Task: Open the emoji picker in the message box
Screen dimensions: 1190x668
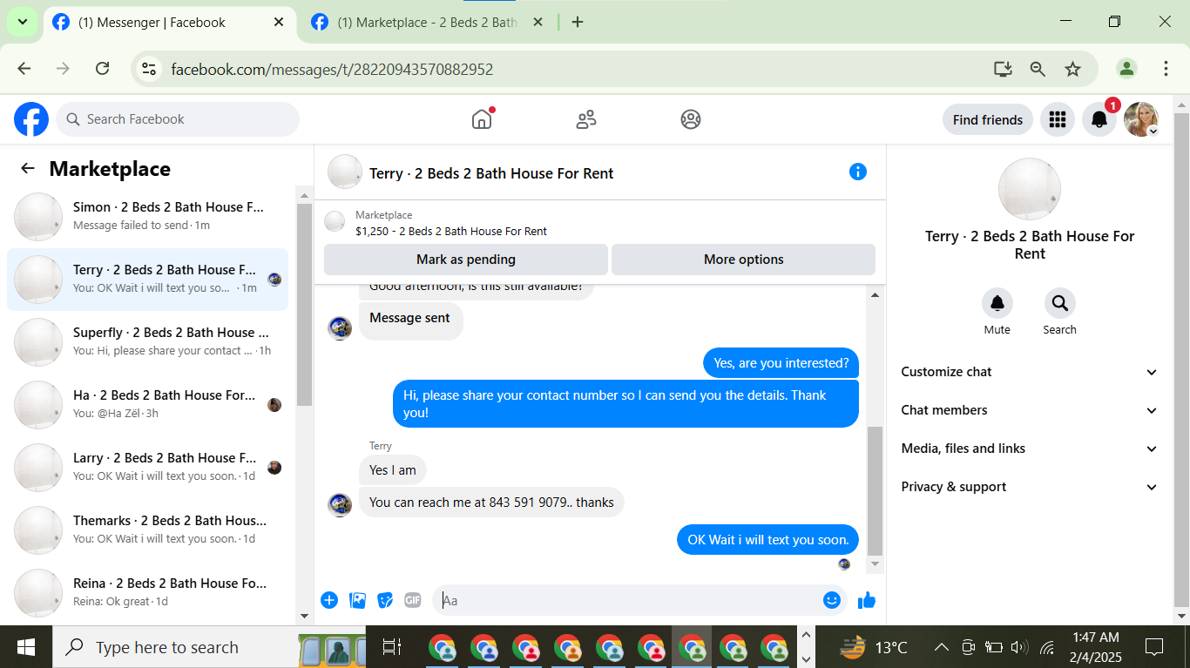Action: pyautogui.click(x=832, y=600)
